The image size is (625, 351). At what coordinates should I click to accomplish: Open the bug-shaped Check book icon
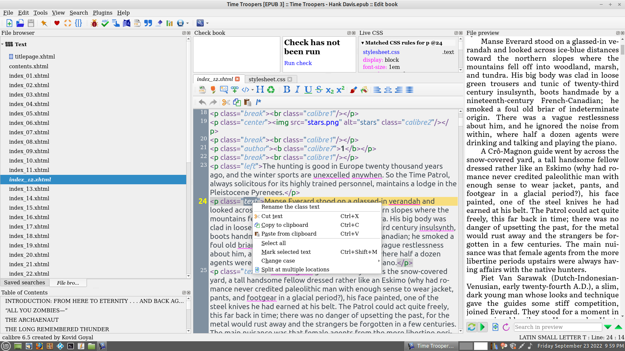pyautogui.click(x=94, y=23)
